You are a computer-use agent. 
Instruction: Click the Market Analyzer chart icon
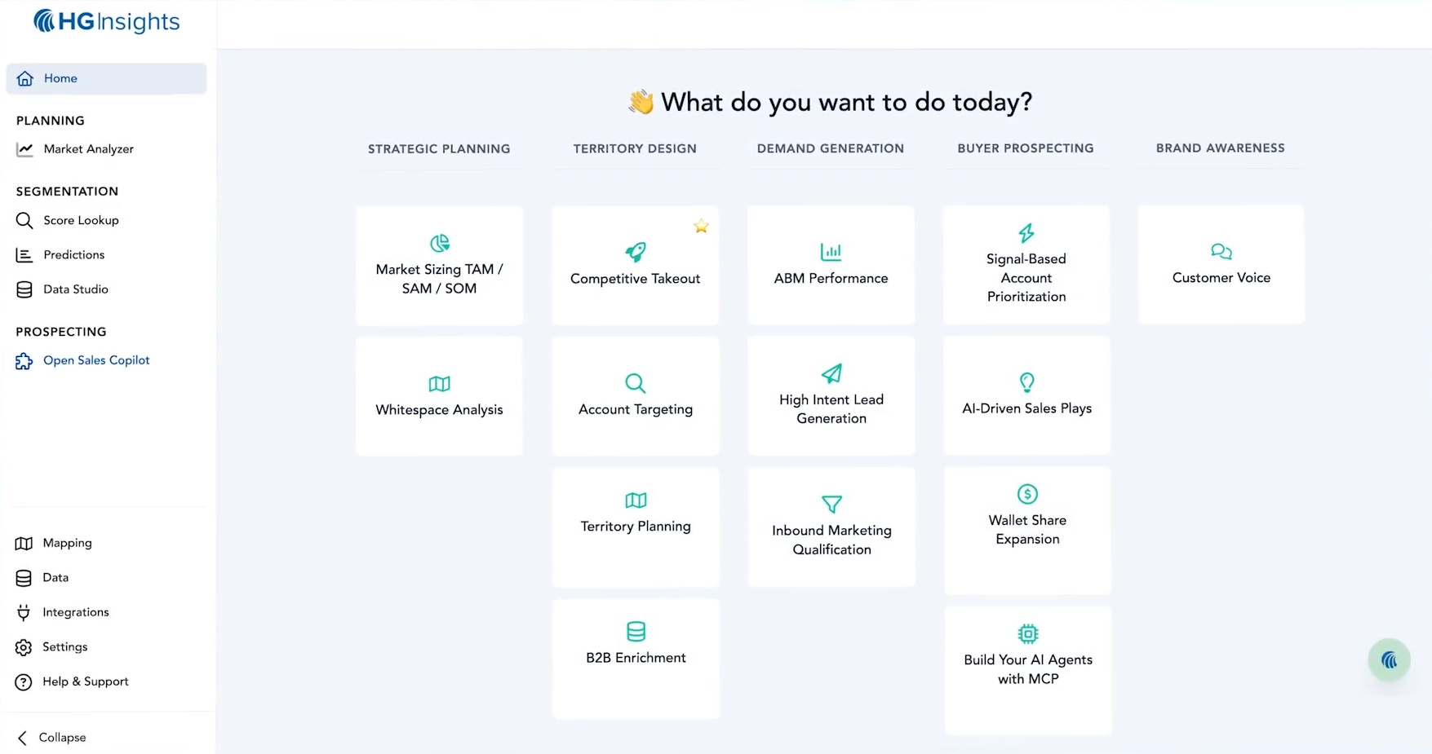pos(25,149)
